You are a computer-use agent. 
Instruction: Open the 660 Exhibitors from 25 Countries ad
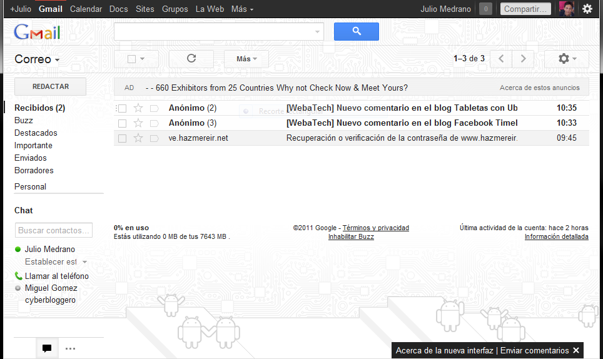pos(277,88)
